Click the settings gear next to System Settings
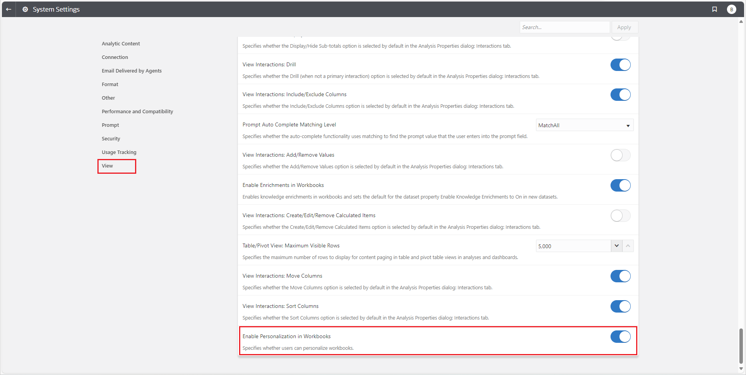Image resolution: width=746 pixels, height=375 pixels. pyautogui.click(x=25, y=9)
